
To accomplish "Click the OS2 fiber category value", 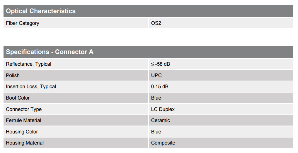I will point(156,23).
